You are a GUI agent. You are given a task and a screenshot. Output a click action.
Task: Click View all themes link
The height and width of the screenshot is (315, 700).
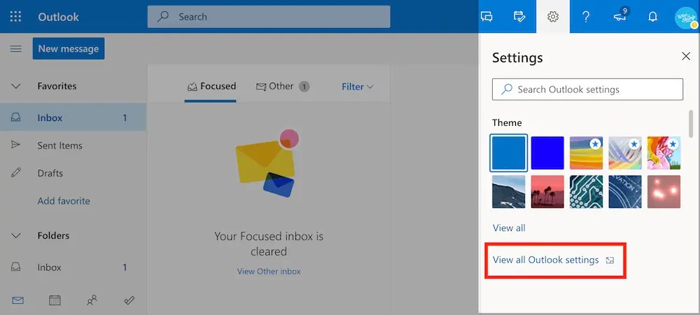[x=509, y=227]
